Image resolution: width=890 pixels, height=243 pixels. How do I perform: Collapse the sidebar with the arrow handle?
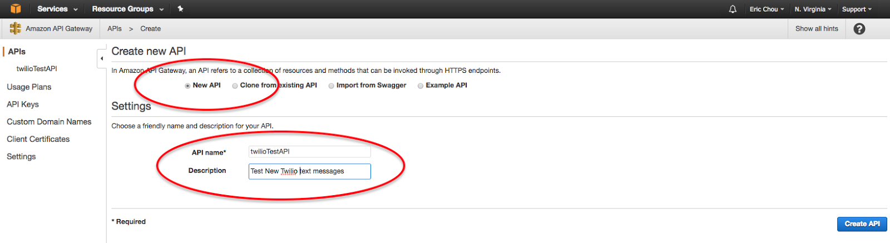pyautogui.click(x=102, y=58)
